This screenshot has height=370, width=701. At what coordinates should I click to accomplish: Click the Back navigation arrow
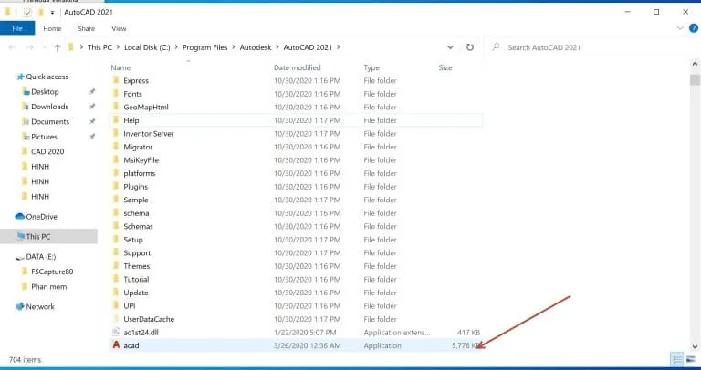pos(12,47)
